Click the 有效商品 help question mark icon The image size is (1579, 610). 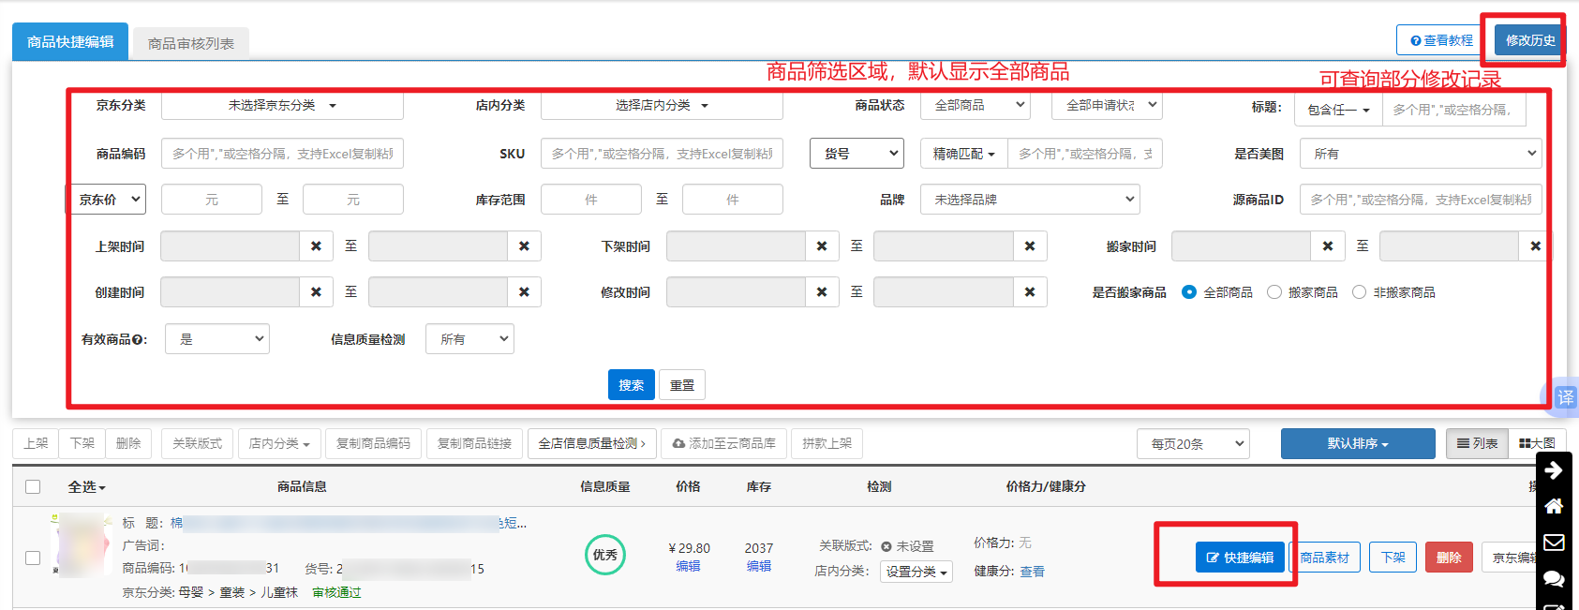point(139,340)
